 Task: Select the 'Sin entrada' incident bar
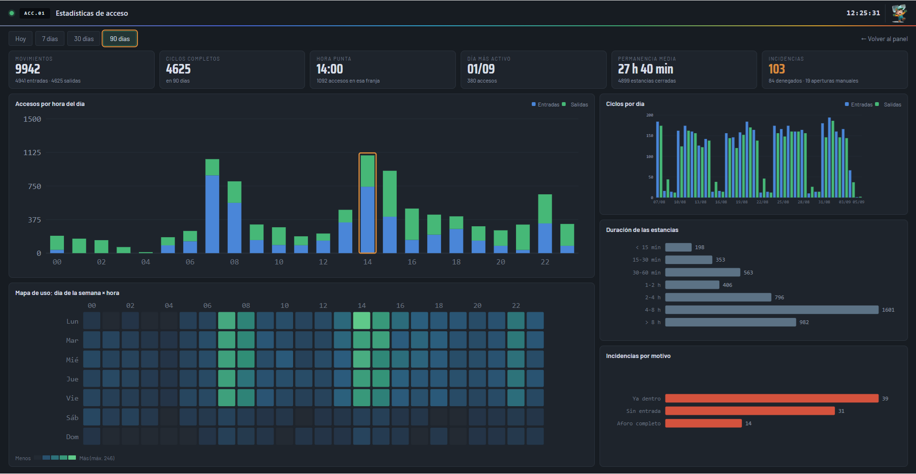[x=750, y=411]
